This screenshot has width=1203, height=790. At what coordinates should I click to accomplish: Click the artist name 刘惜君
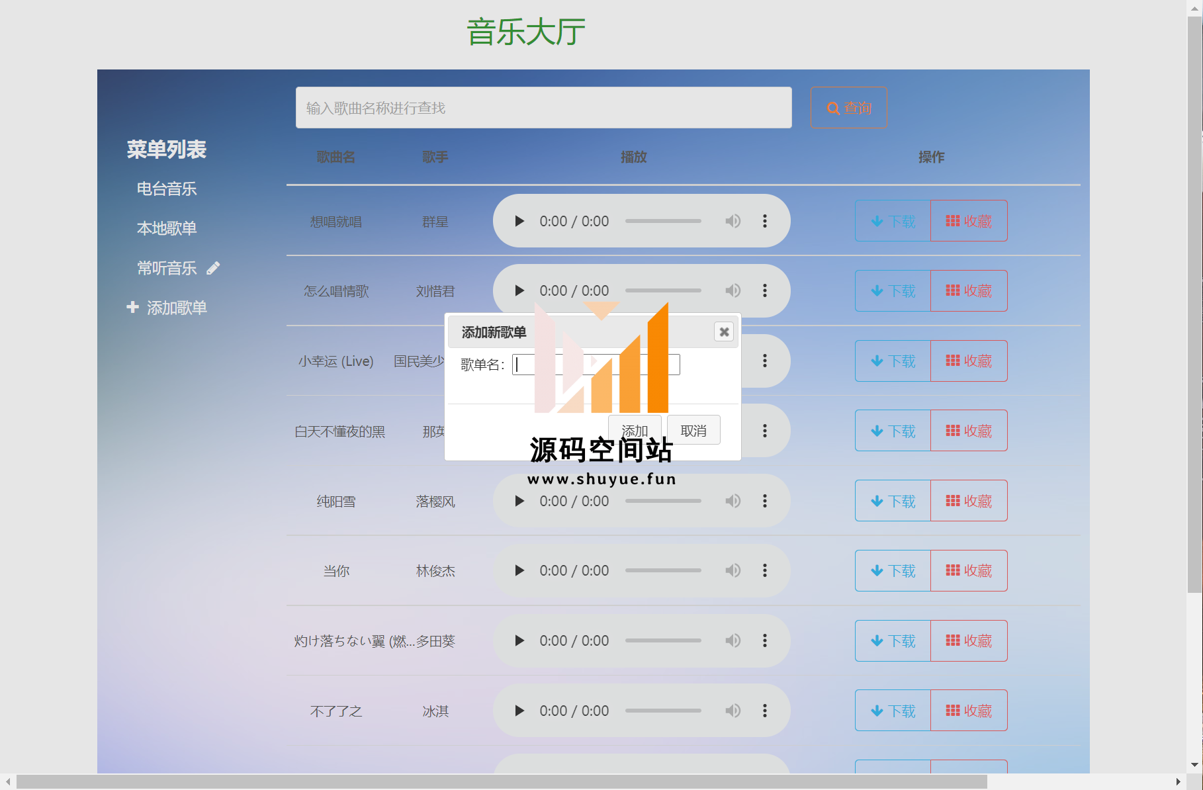435,291
